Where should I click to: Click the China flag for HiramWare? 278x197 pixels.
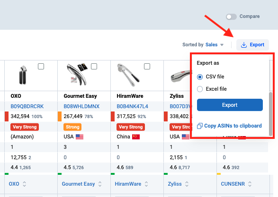pyautogui.click(x=136, y=137)
